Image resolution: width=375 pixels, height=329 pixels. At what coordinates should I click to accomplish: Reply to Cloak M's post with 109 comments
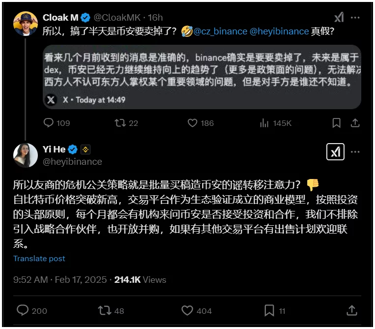[57, 123]
